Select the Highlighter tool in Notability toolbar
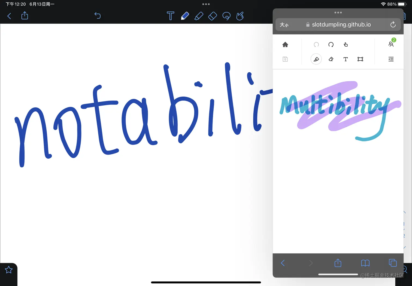The height and width of the screenshot is (286, 412). click(199, 16)
